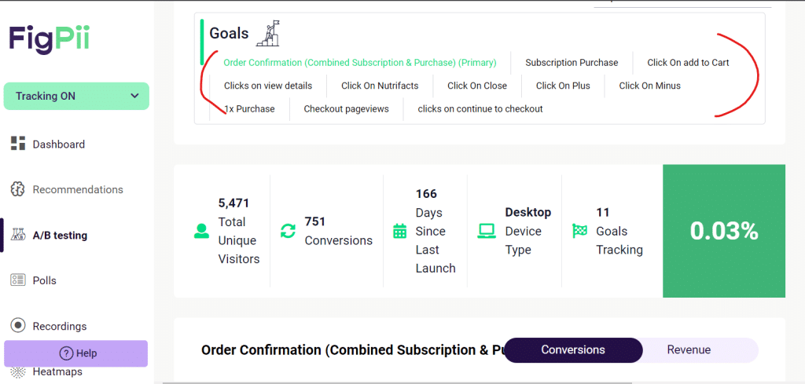
Task: Open the Help button
Action: [76, 353]
